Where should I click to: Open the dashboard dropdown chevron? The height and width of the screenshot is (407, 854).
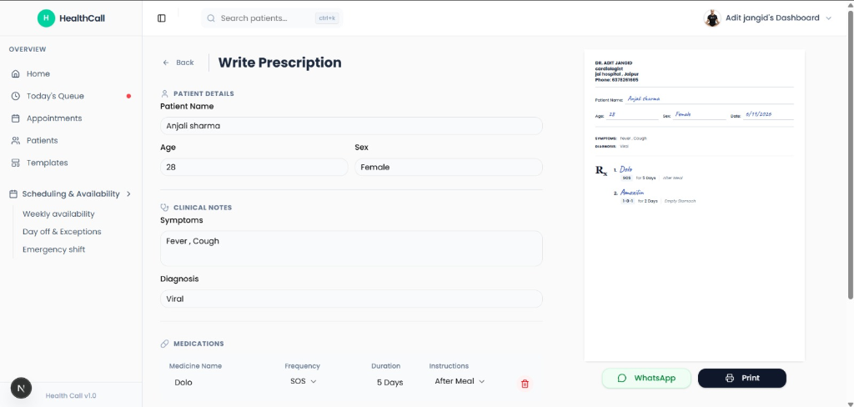coord(828,18)
